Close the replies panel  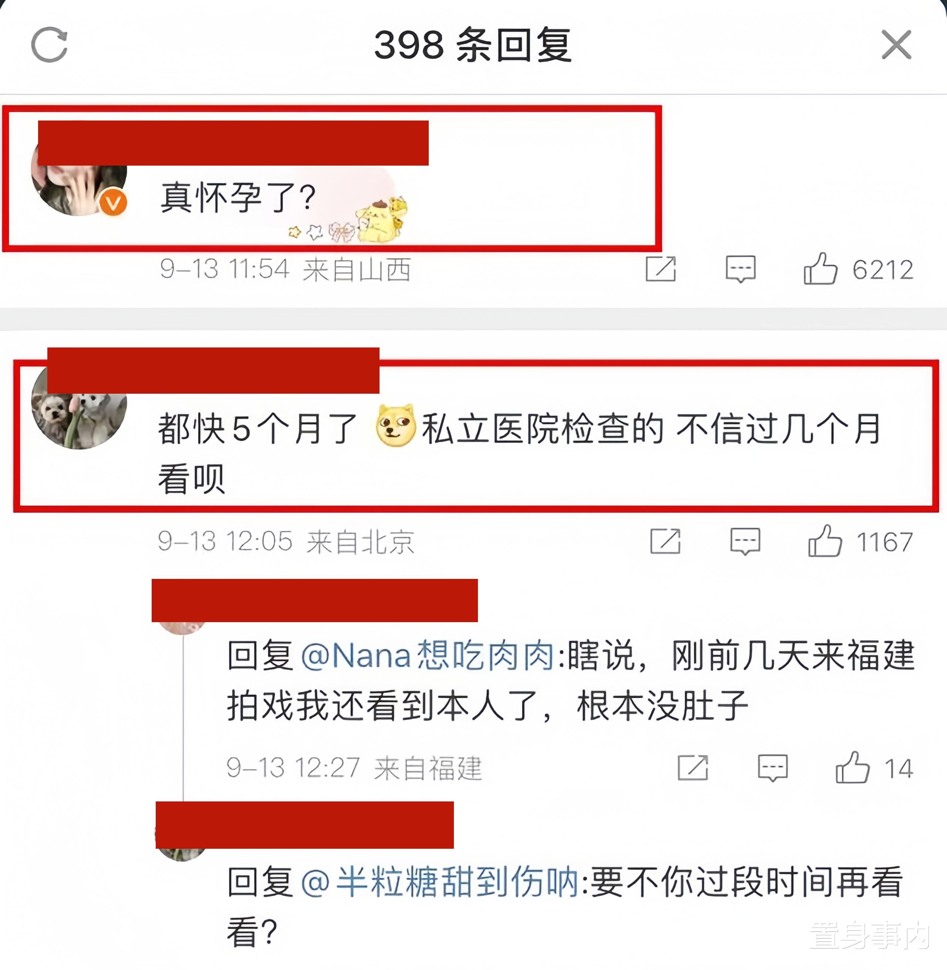pos(896,45)
